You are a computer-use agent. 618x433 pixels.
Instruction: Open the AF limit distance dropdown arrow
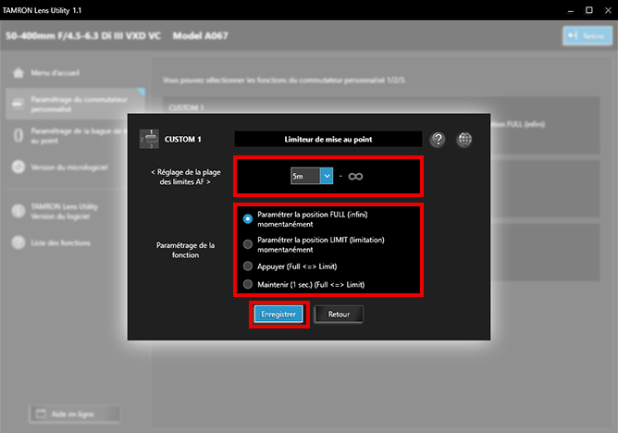(327, 176)
